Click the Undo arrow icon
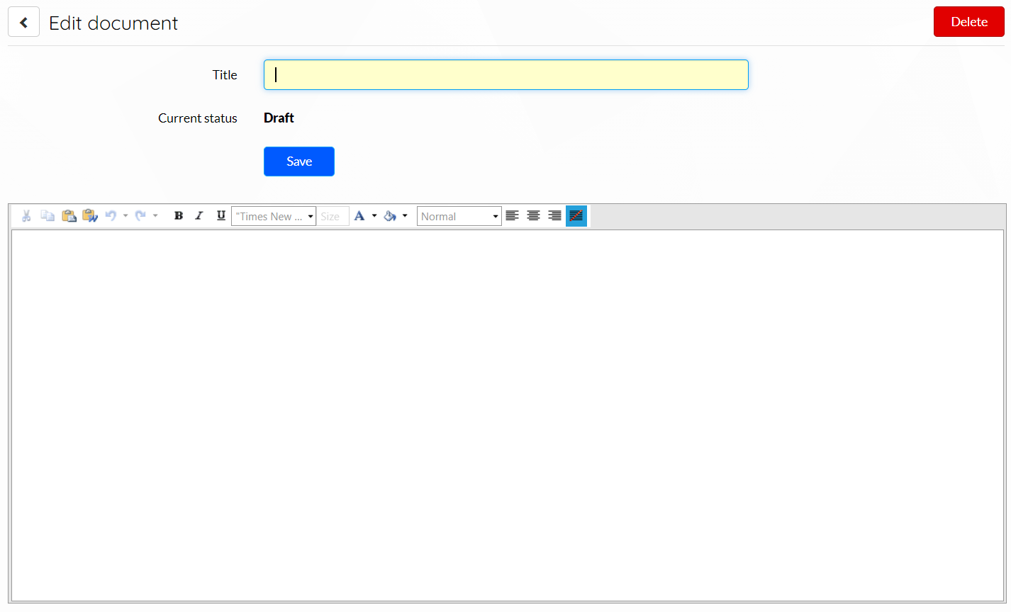Image resolution: width=1011 pixels, height=612 pixels. click(x=111, y=216)
